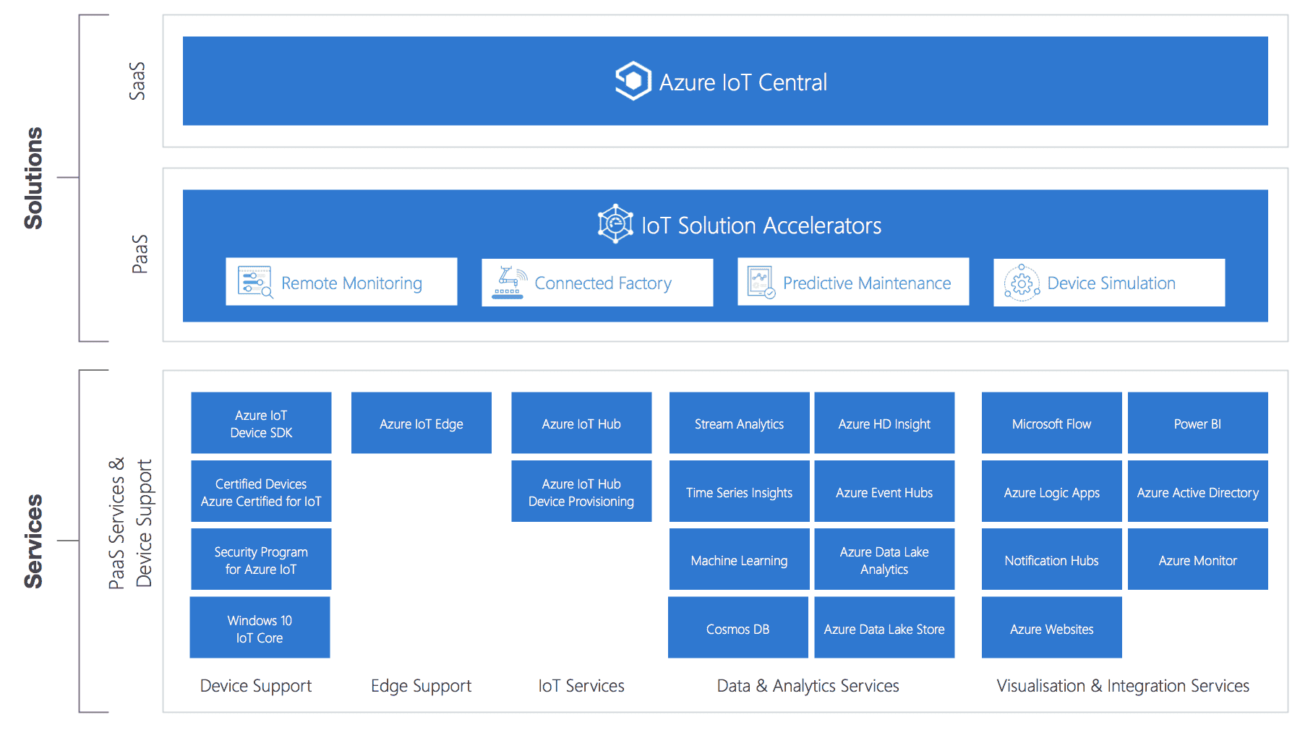
Task: Click the Predictive Maintenance chart icon
Action: point(761,283)
